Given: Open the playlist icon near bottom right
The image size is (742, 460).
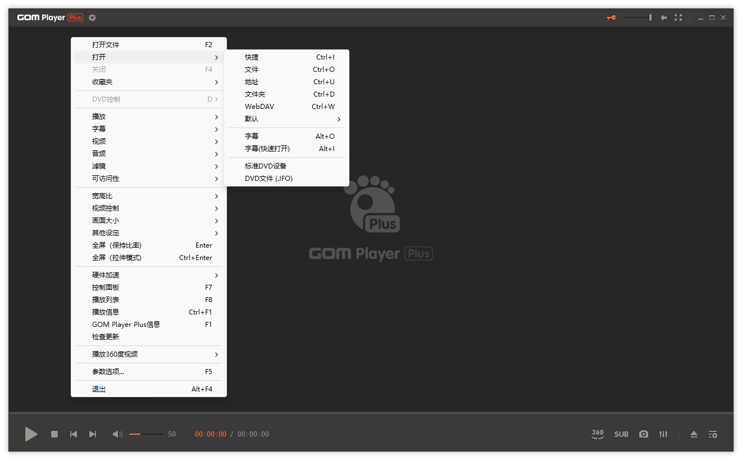Looking at the screenshot, I should click(712, 434).
